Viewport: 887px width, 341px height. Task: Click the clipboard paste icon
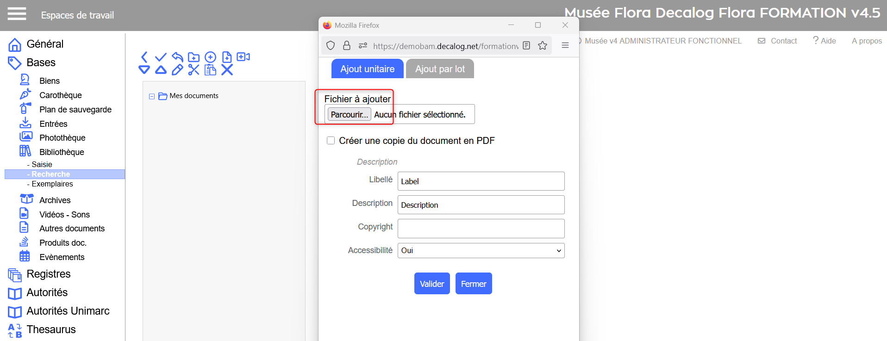click(x=211, y=70)
